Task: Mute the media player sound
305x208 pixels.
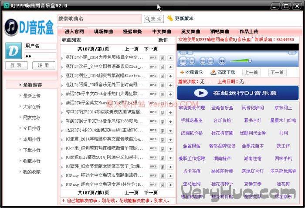Action: pyautogui.click(x=222, y=61)
